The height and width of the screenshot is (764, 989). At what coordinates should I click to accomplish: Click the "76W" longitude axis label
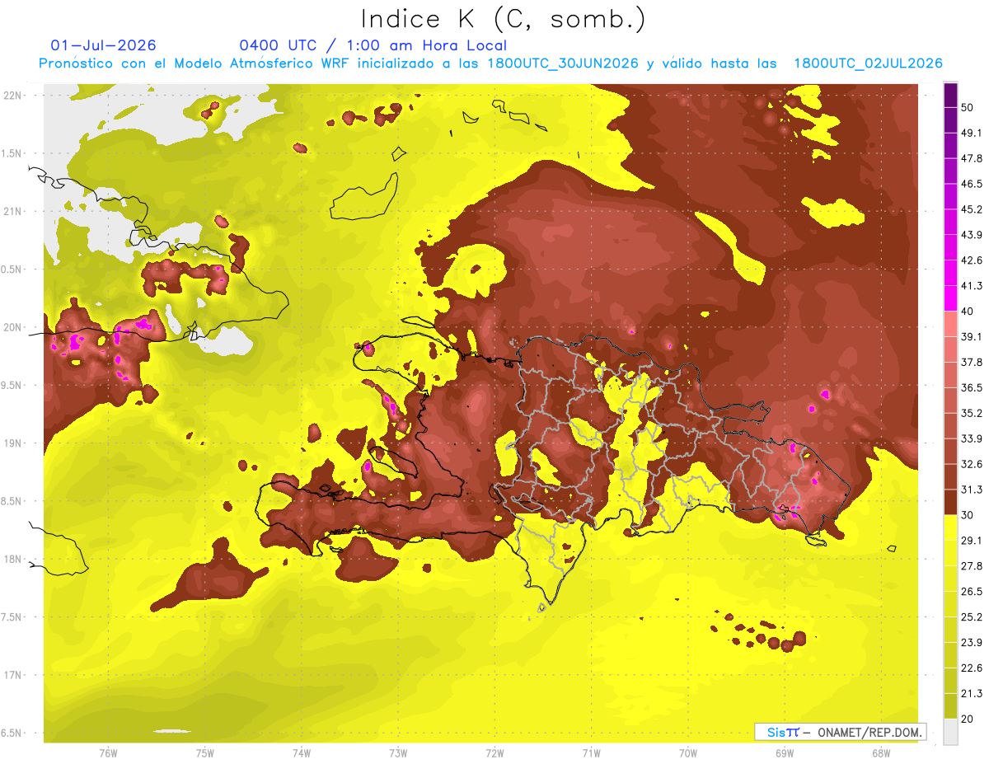(108, 753)
